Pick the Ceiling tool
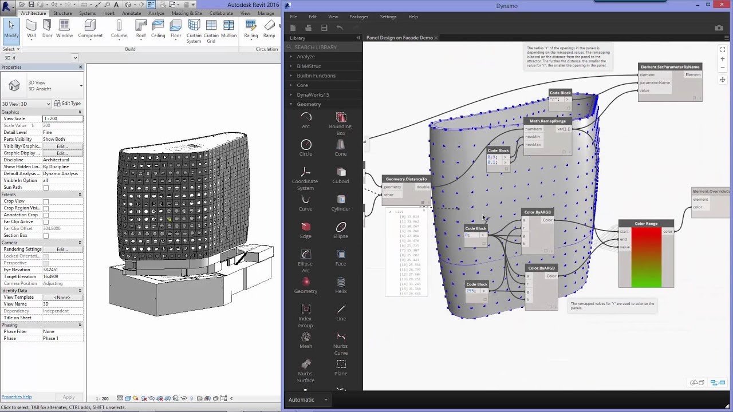Viewport: 733px width, 412px height. [158, 29]
